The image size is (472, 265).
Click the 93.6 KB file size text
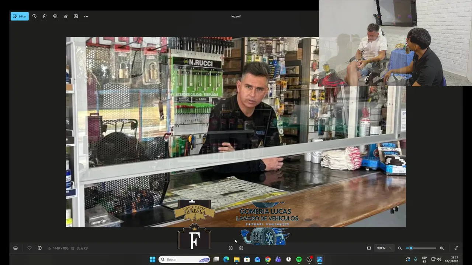click(82, 248)
